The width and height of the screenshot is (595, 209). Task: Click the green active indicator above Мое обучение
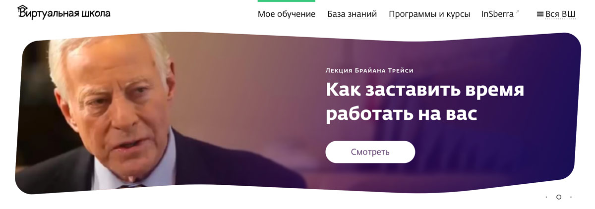287,1
